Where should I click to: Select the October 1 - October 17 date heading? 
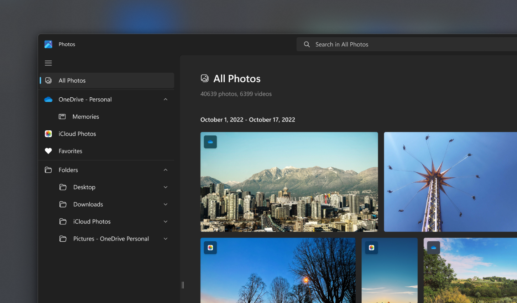tap(248, 119)
